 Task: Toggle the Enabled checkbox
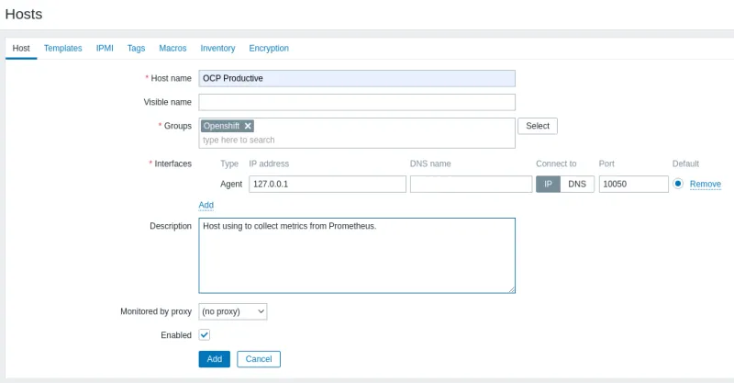tap(205, 335)
